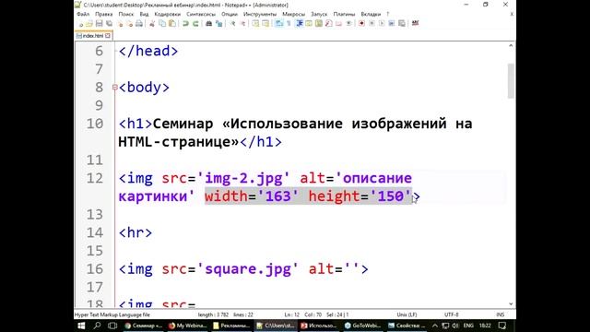
Task: Open the Инструменты menu
Action: click(x=260, y=14)
